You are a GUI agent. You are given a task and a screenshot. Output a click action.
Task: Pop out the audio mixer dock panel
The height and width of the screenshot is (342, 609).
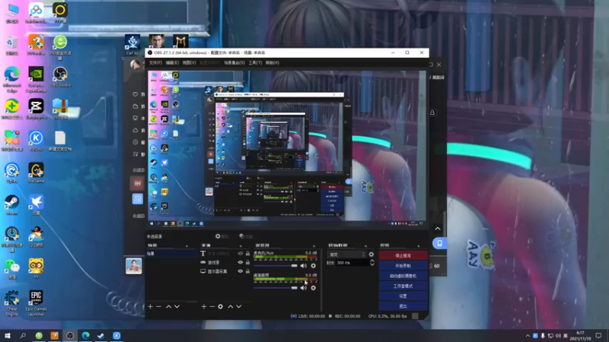(314, 245)
